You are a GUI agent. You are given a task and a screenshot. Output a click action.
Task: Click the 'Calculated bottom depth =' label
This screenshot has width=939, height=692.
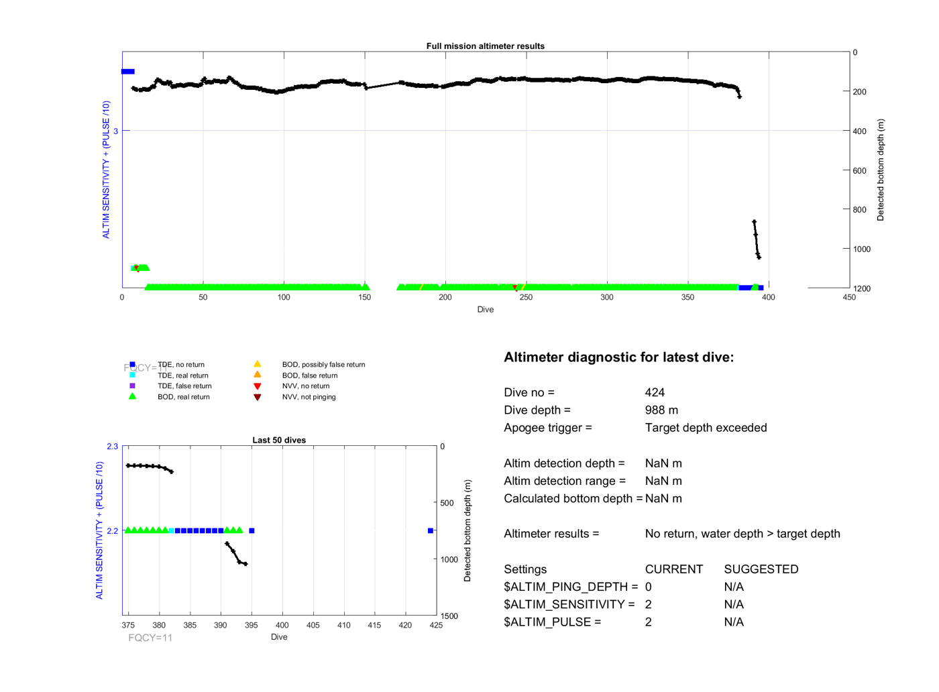coord(573,498)
